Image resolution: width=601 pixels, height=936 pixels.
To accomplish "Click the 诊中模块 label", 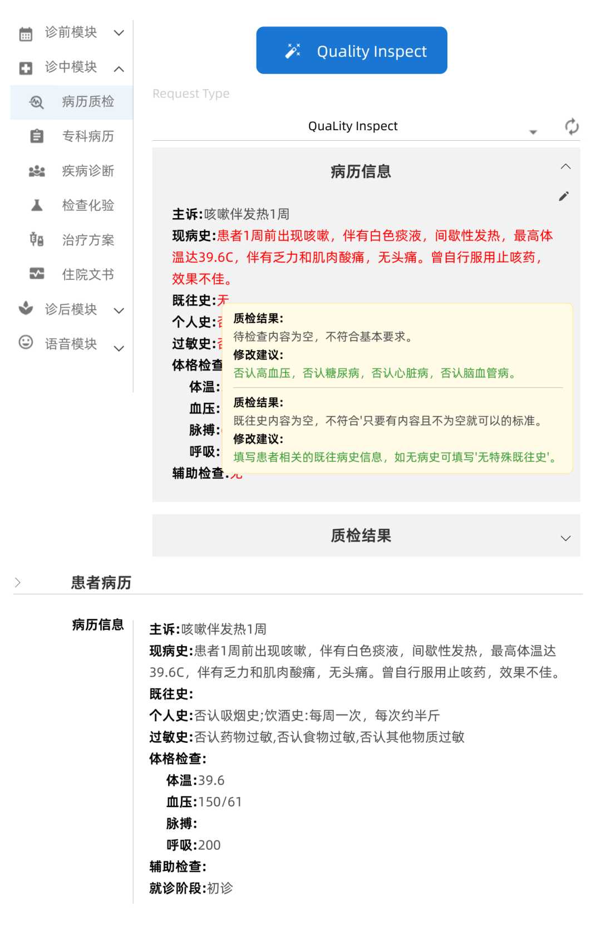I will (x=71, y=67).
